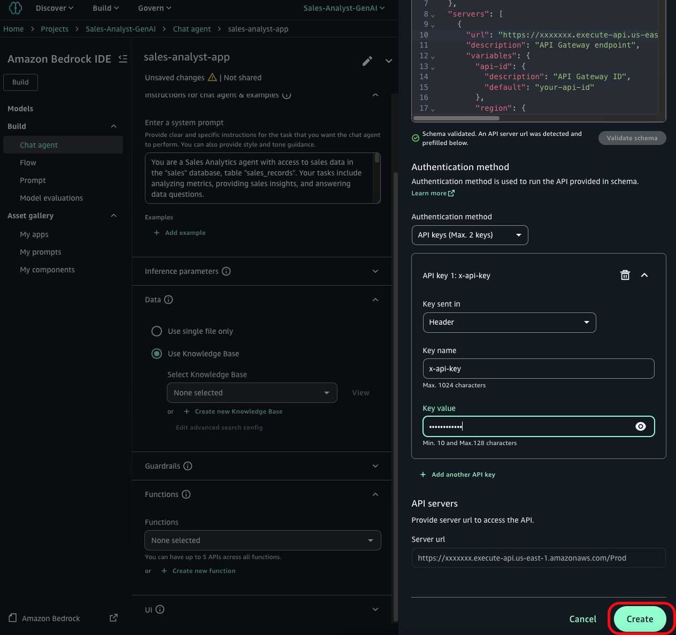Click the Key name input field
The width and height of the screenshot is (676, 635).
[539, 369]
